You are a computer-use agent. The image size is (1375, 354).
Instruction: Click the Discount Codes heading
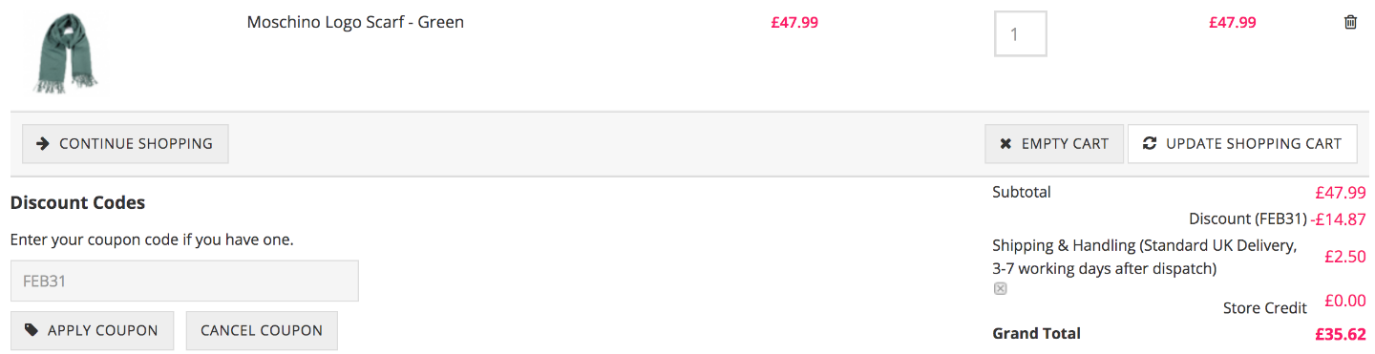[77, 203]
